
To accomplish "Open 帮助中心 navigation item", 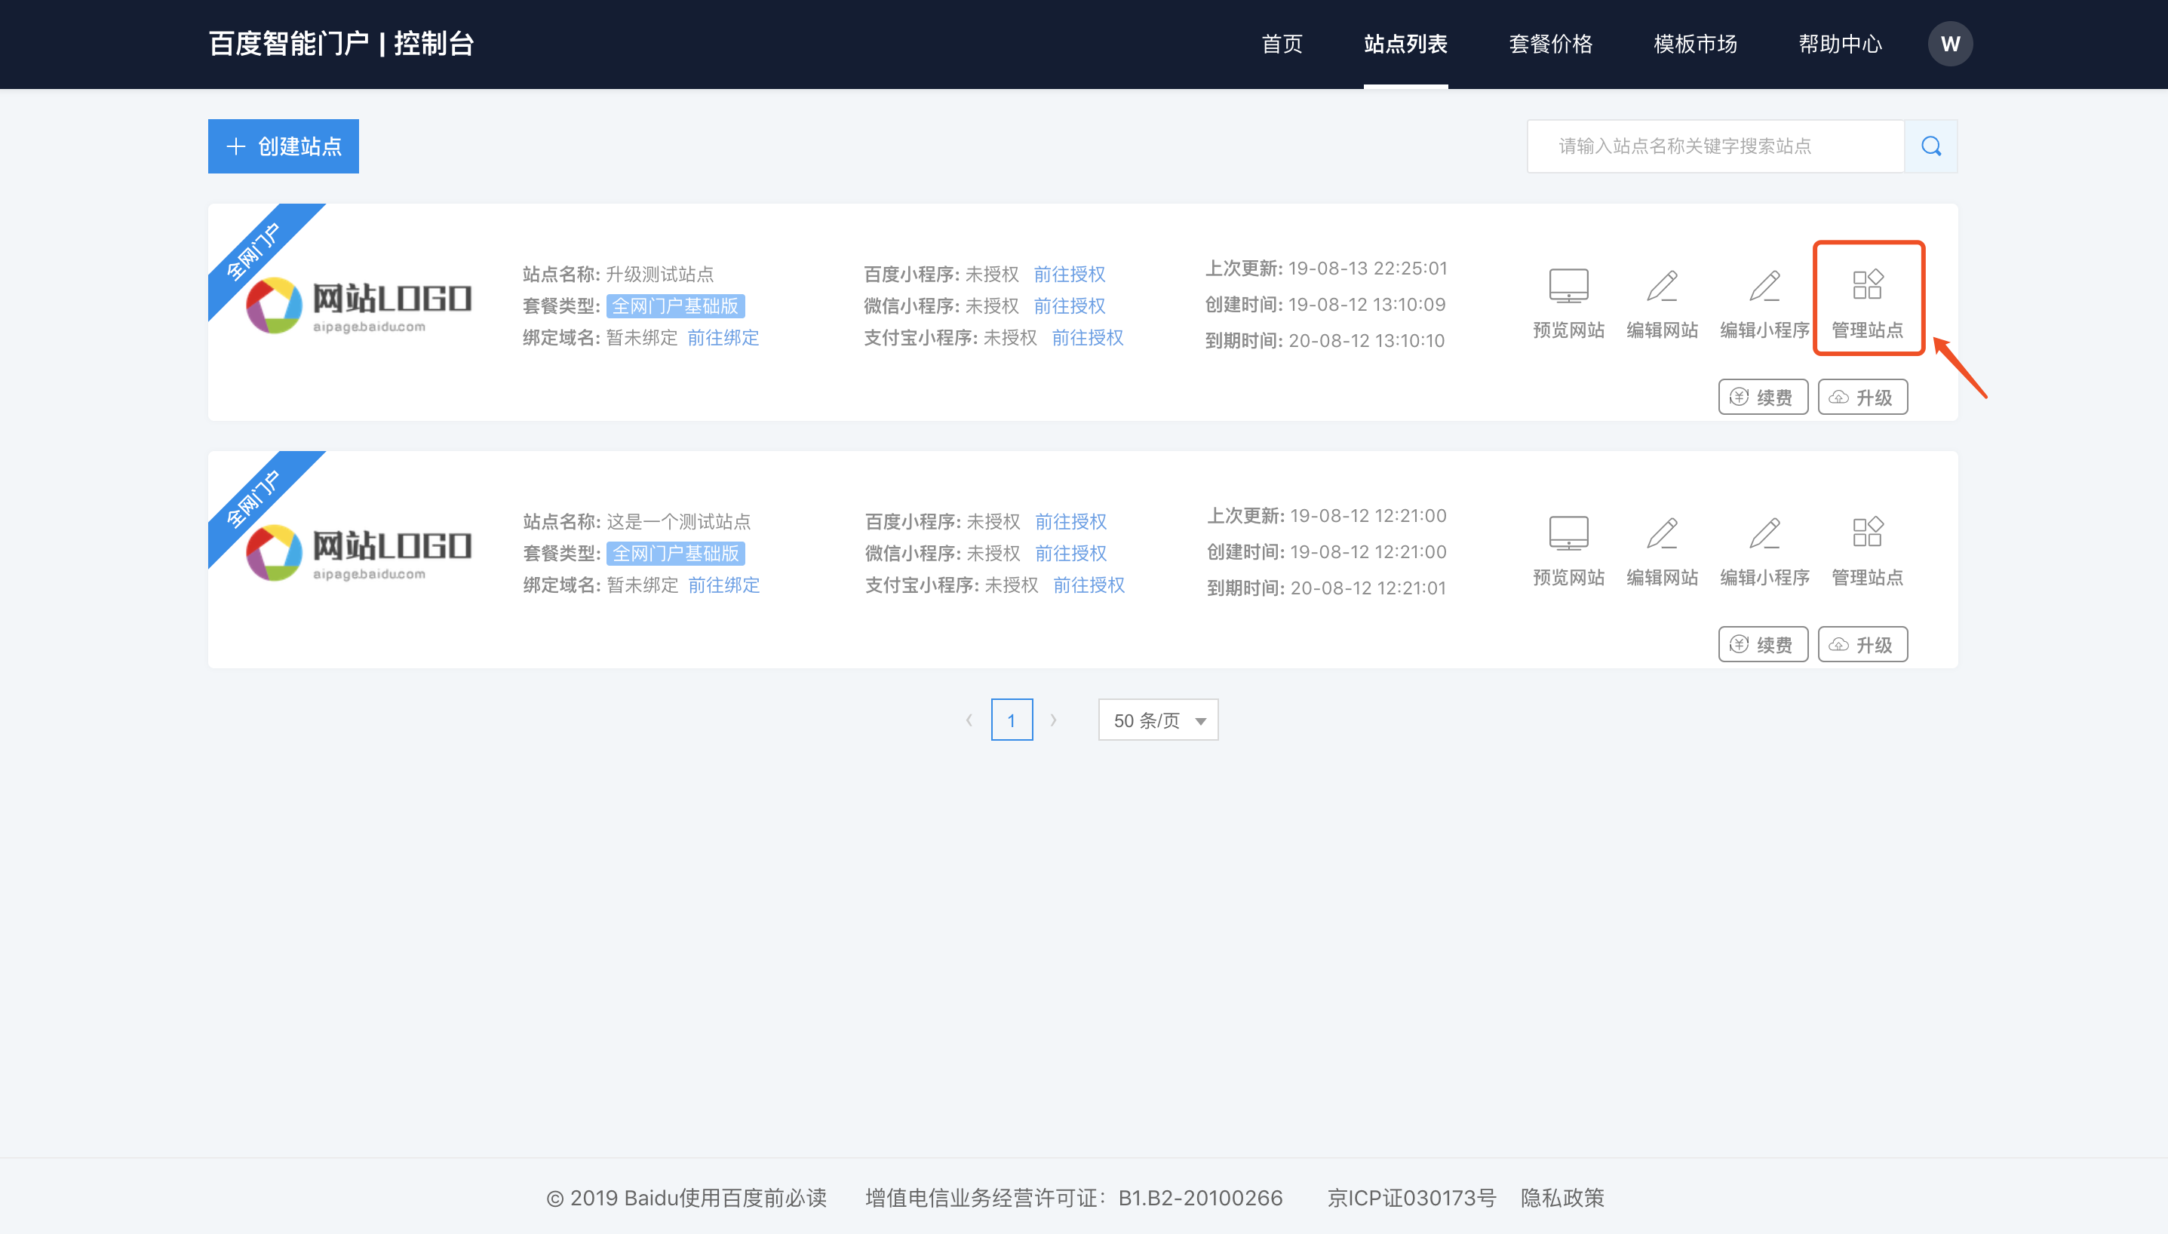I will [1840, 44].
